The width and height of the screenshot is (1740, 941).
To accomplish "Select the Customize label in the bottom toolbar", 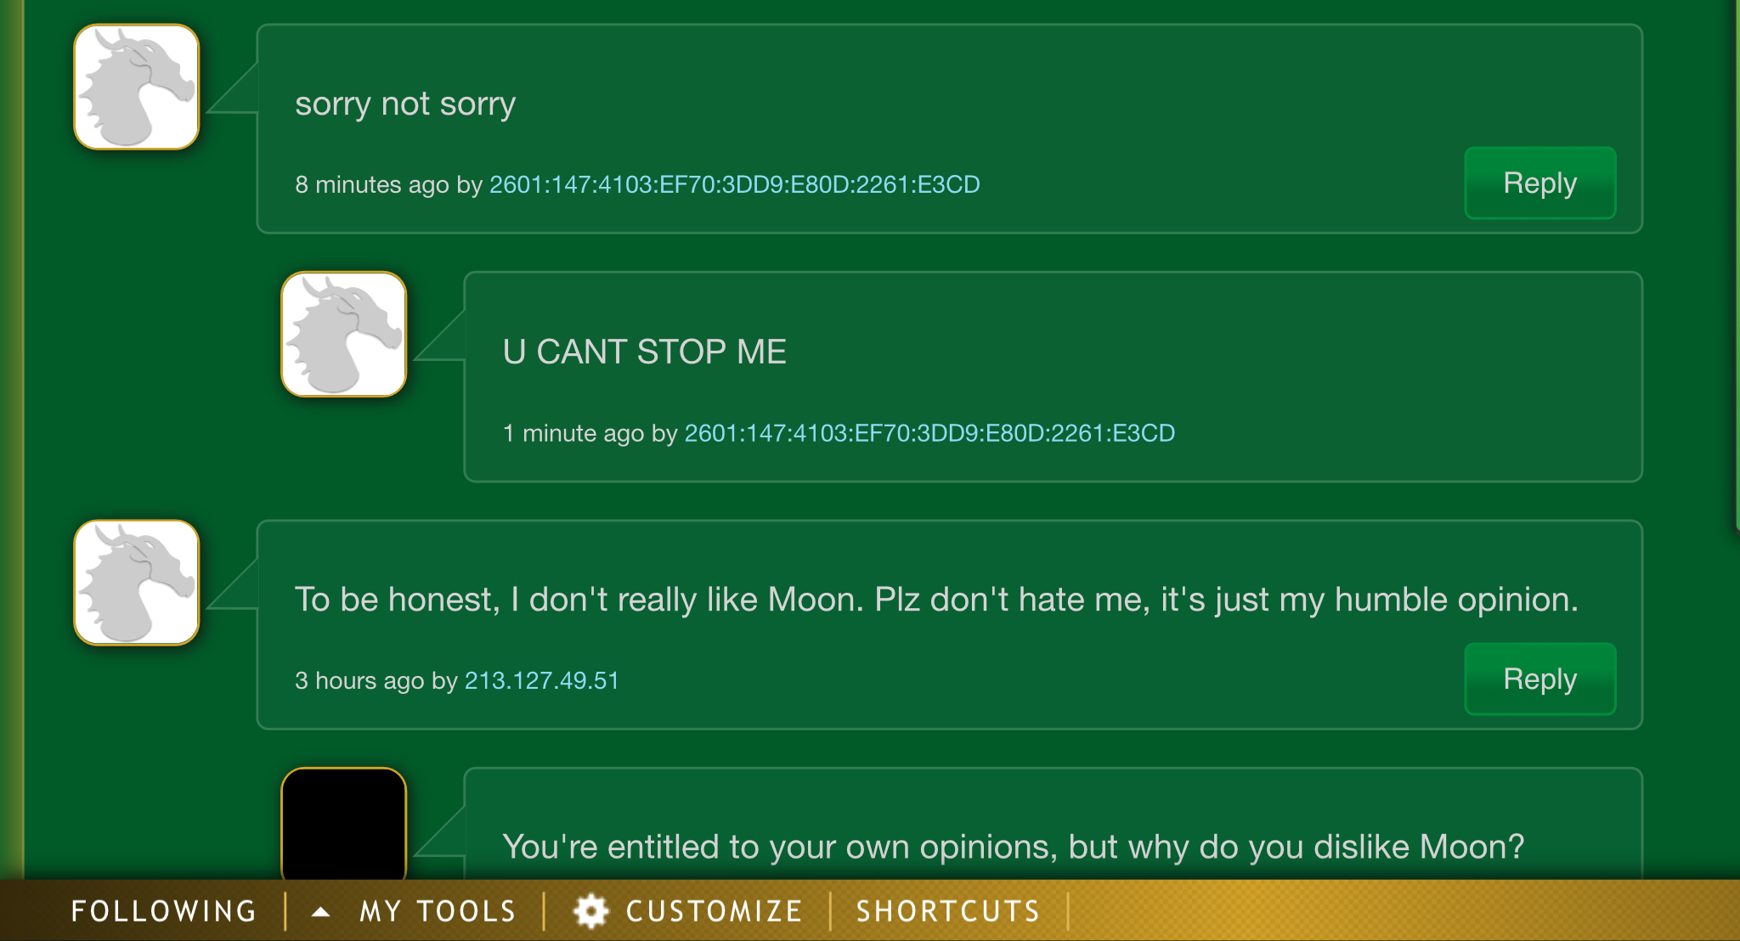I will click(715, 911).
